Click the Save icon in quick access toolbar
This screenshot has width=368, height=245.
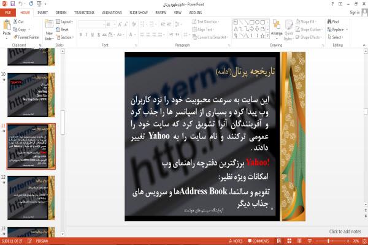(x=12, y=4)
